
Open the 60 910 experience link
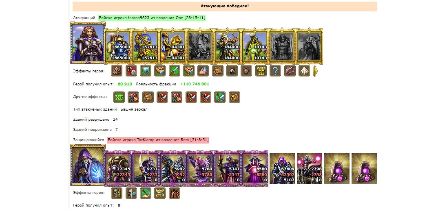(125, 84)
